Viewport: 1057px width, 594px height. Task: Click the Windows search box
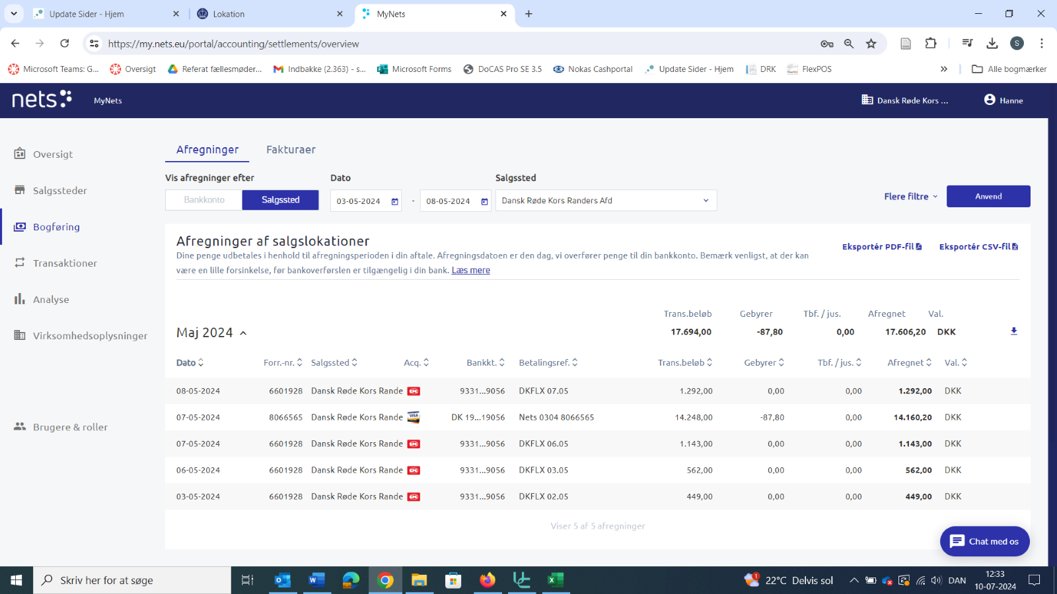[x=132, y=580]
